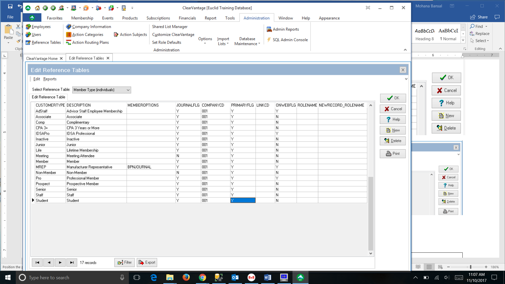The width and height of the screenshot is (505, 284).
Task: Click the person search icon in top toolbar
Action: 61,8
